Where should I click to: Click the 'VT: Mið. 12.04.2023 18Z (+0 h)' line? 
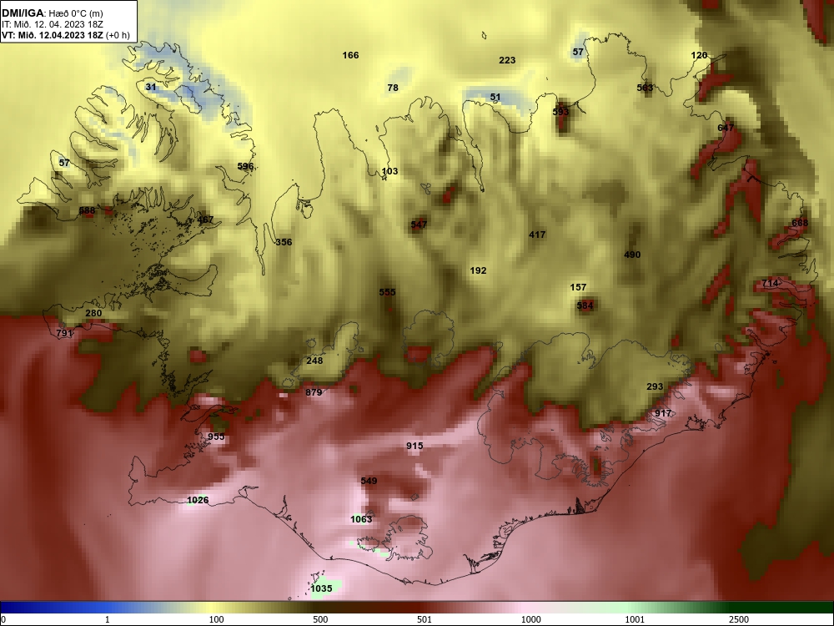[x=65, y=35]
